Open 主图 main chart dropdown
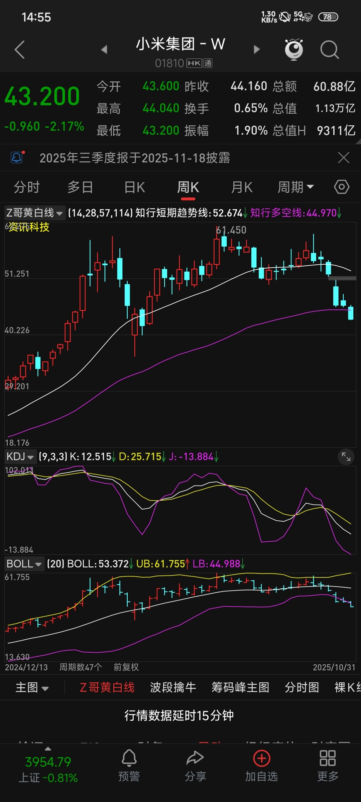Viewport: 361px width, 802px height. point(32,687)
